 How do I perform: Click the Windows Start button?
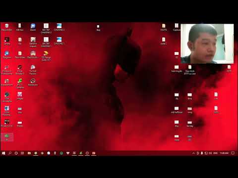tap(3, 153)
